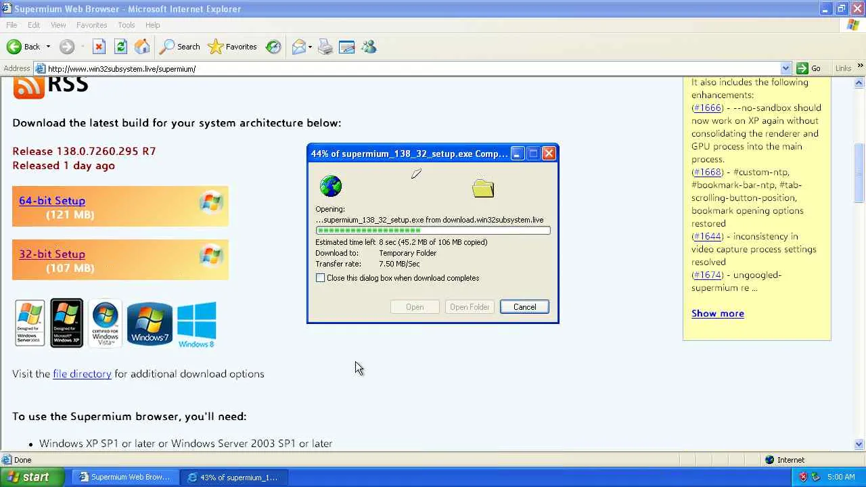Click the page vertical scrollbar thumb
The image size is (866, 487).
tap(859, 172)
